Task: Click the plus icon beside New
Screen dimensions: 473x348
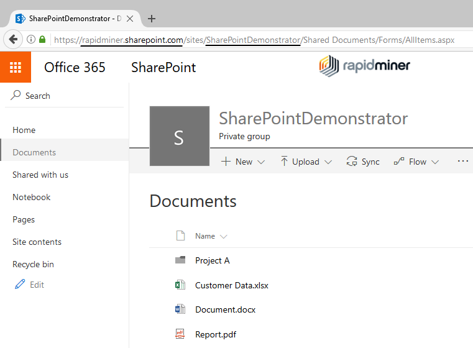Action: 226,162
